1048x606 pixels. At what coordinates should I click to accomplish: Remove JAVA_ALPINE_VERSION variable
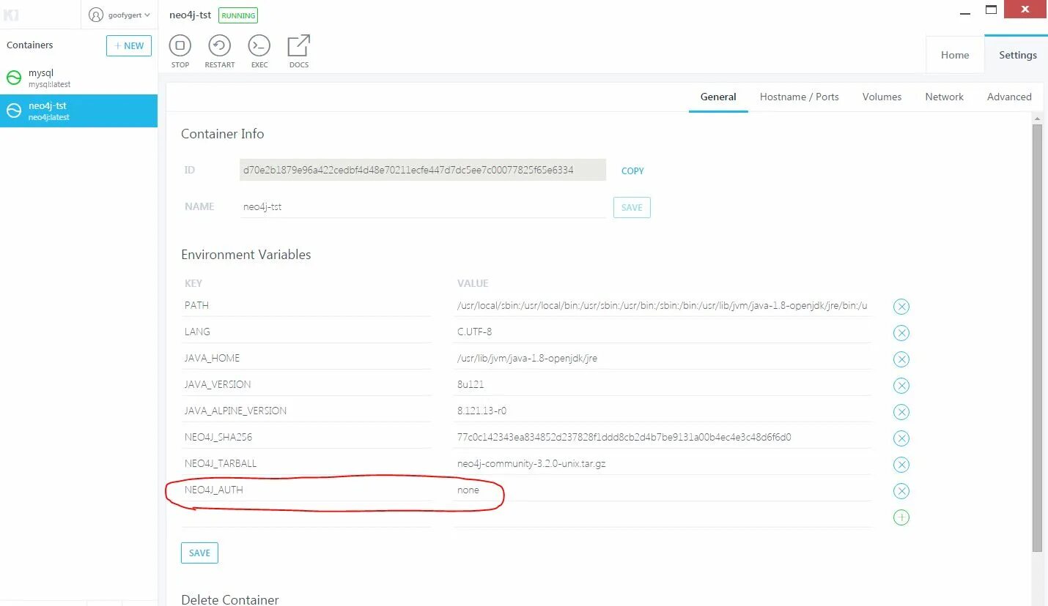(901, 412)
